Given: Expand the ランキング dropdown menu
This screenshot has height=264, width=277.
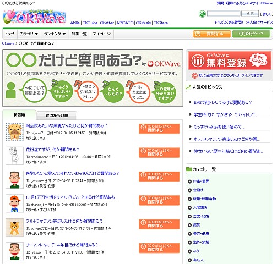Looking at the screenshot, I should [x=55, y=34].
